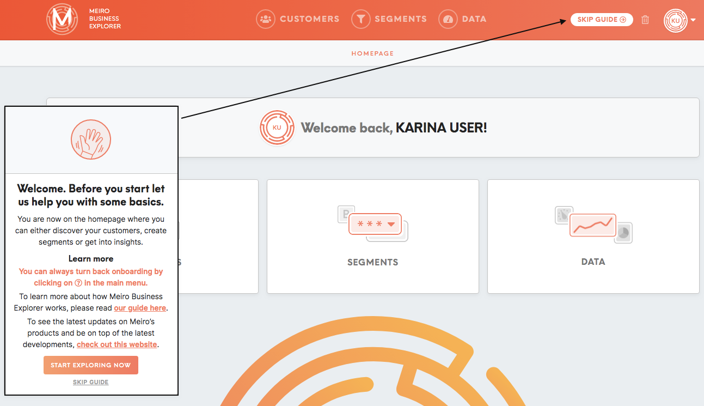
Task: Click the Skip Guide pill button in header
Action: (602, 20)
